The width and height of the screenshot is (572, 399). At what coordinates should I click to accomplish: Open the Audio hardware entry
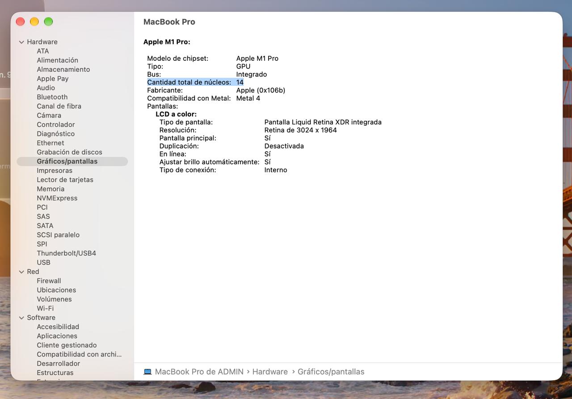tap(46, 88)
